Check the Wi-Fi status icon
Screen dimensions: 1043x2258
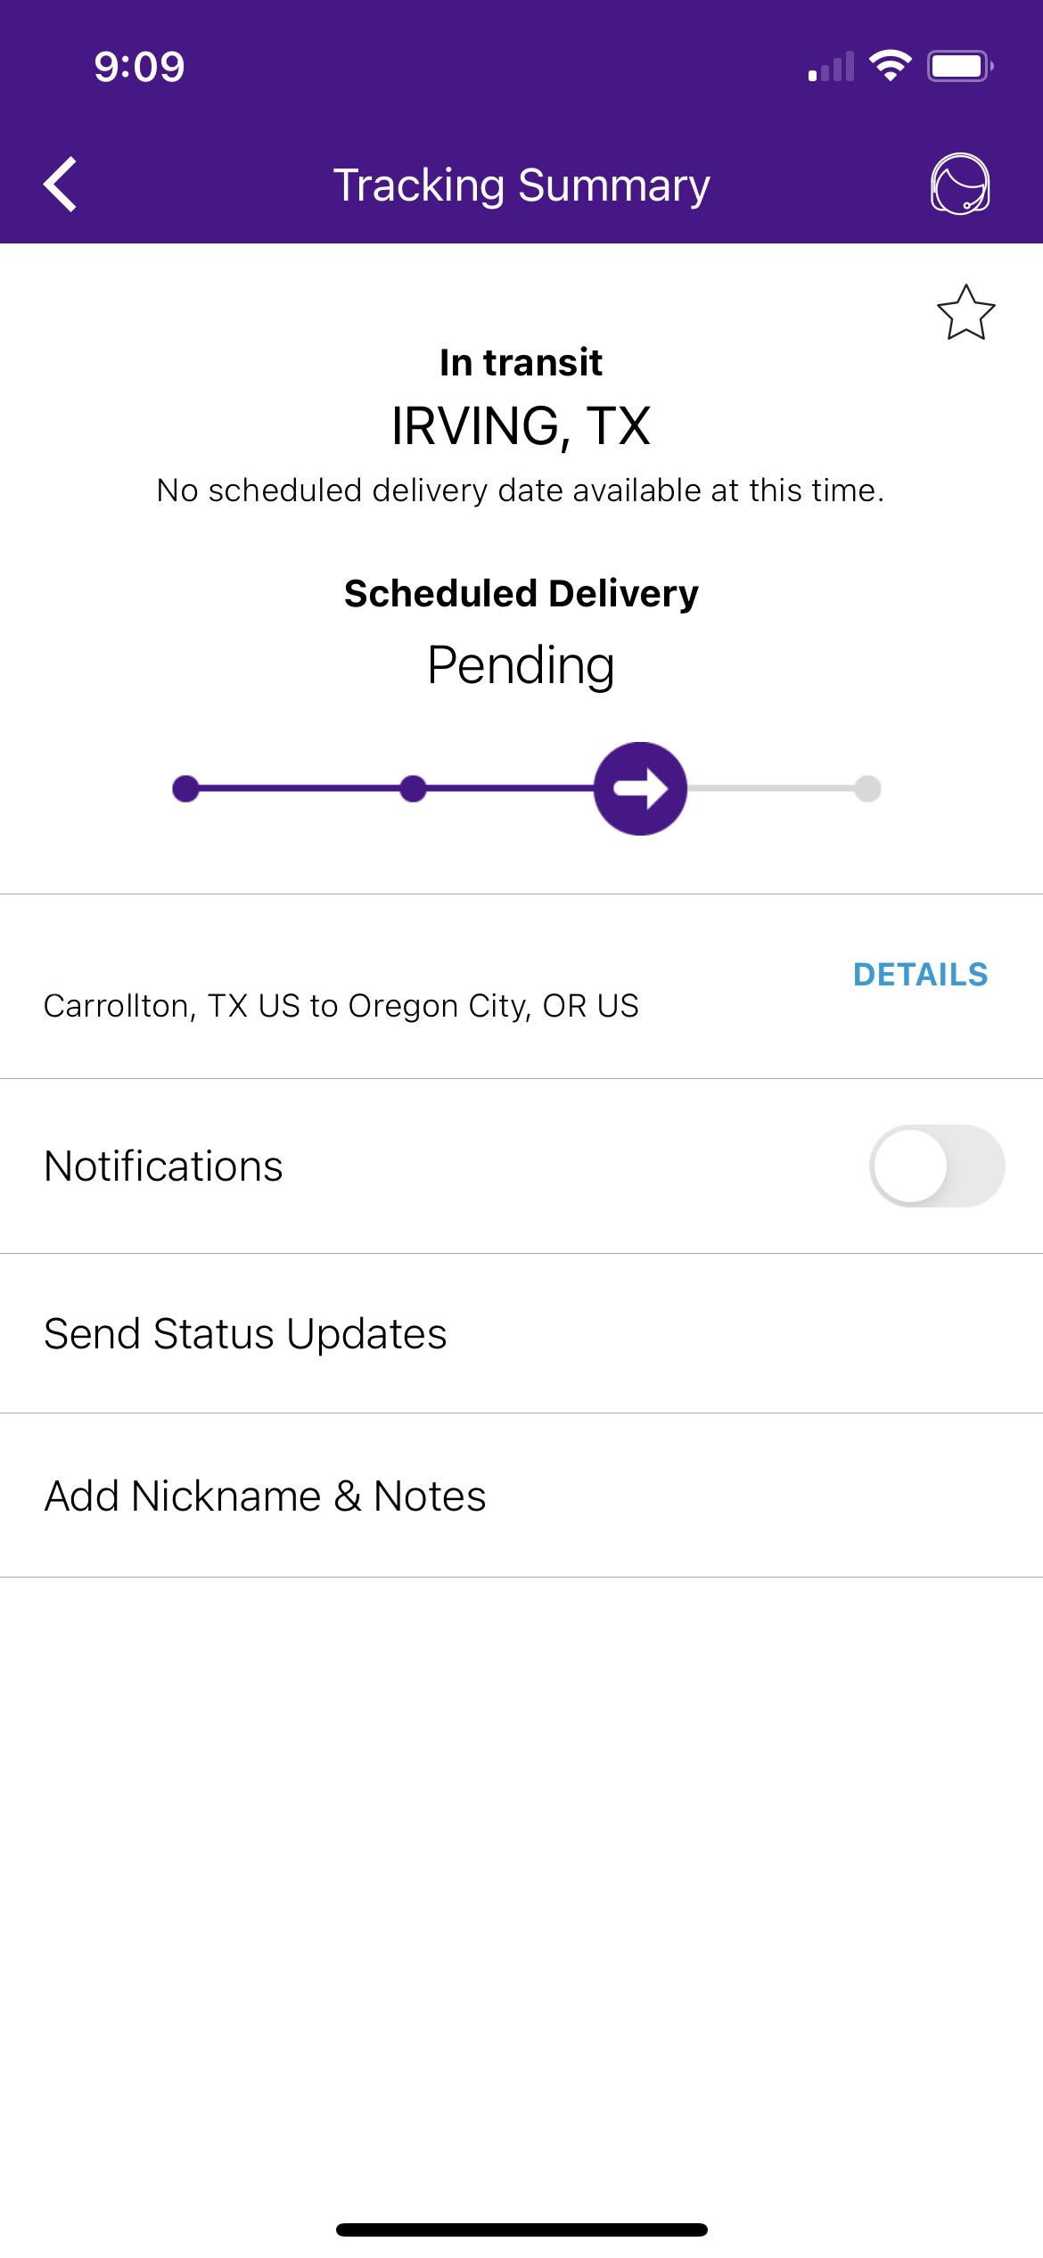pos(890,66)
